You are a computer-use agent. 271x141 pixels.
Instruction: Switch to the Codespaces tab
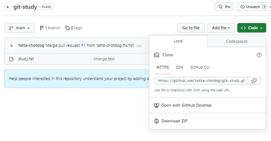click(237, 41)
